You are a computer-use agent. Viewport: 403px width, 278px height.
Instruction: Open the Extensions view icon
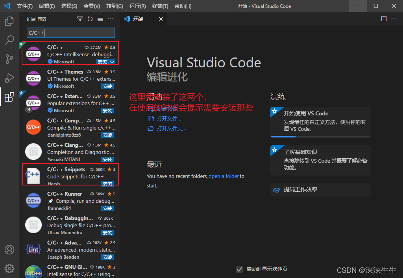click(9, 97)
